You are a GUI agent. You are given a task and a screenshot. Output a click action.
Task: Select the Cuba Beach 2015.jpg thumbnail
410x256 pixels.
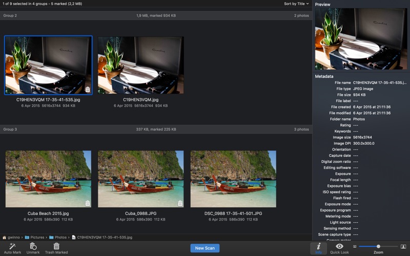click(x=48, y=179)
